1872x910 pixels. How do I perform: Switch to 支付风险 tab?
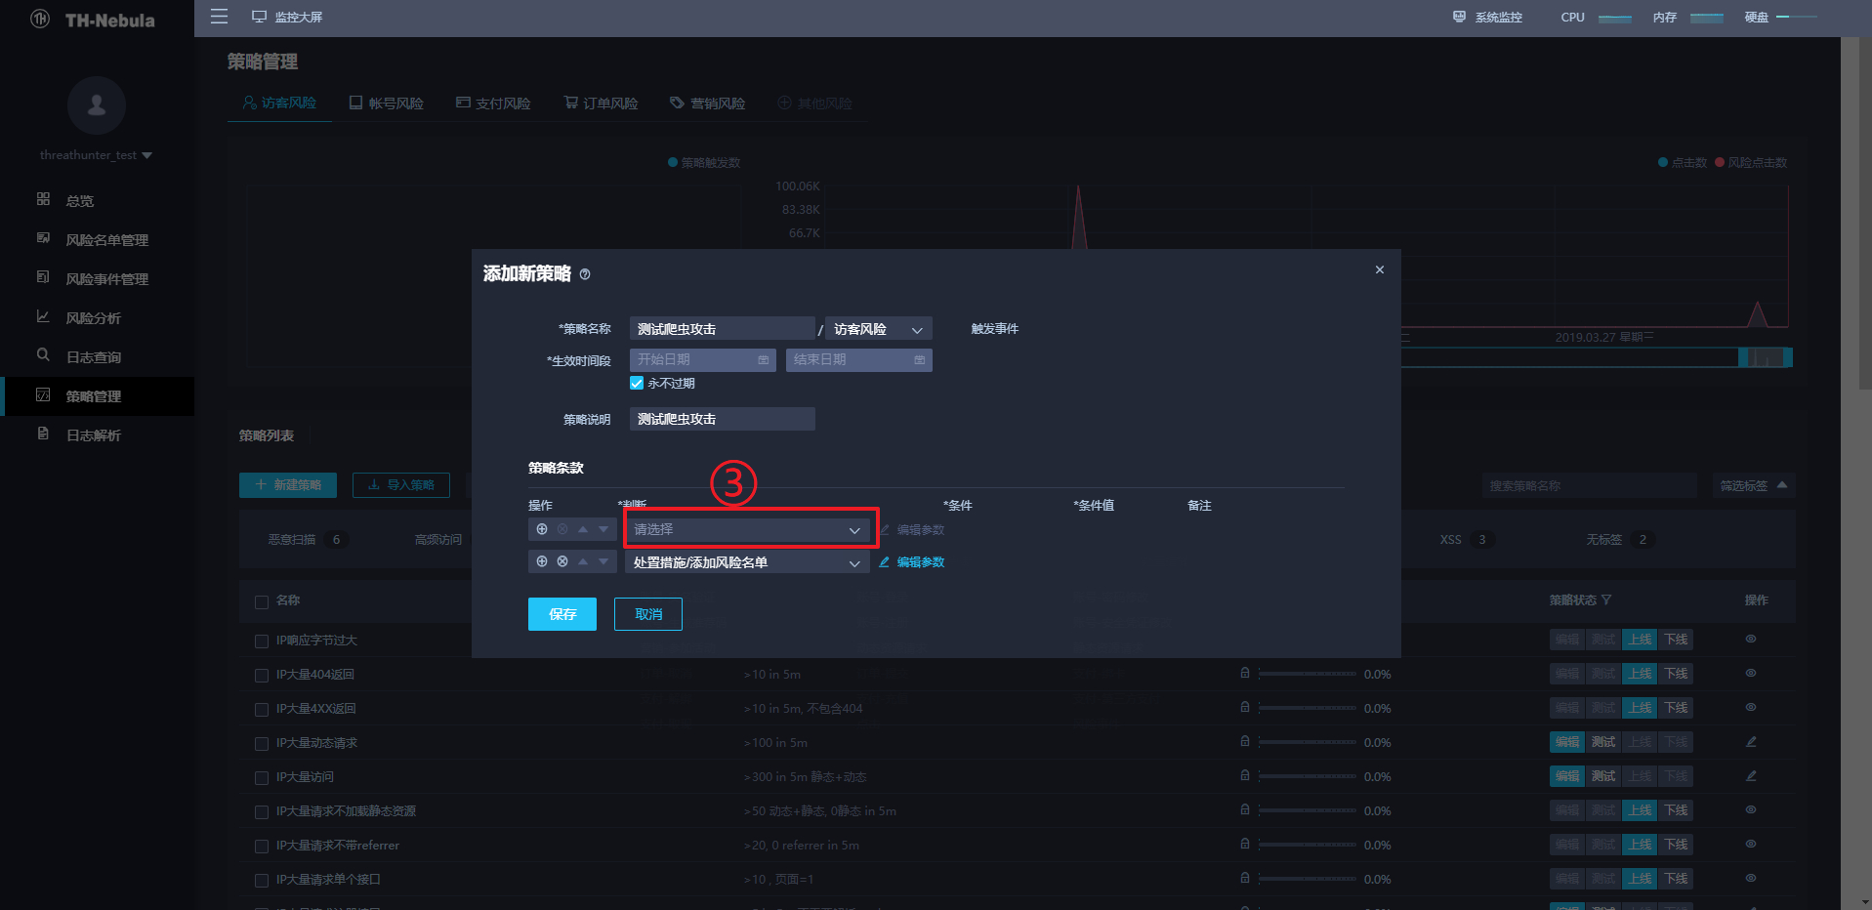pos(493,103)
